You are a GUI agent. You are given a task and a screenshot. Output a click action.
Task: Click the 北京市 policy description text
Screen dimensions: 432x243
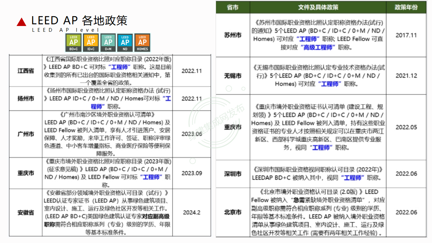(x=318, y=212)
